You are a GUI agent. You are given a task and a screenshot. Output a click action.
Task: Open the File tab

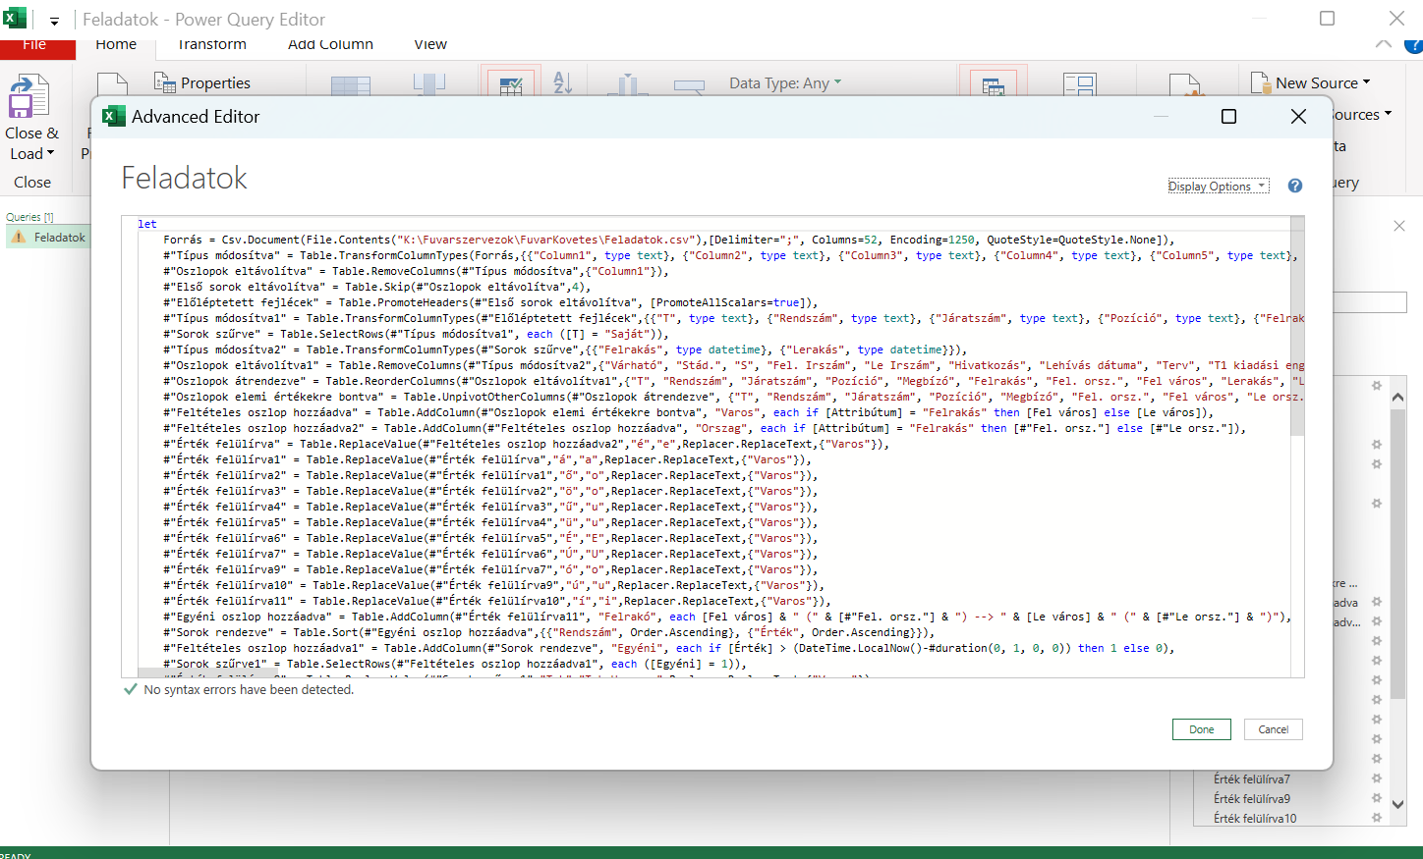point(35,47)
